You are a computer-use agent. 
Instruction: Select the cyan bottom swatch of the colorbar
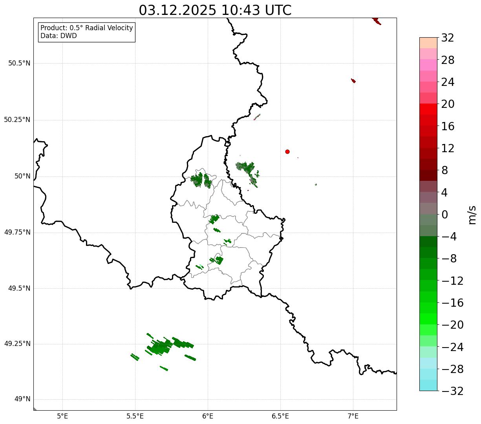[428, 385]
